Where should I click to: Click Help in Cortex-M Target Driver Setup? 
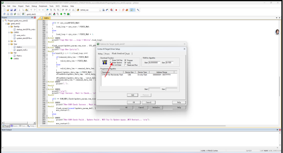pyautogui.click(x=179, y=102)
